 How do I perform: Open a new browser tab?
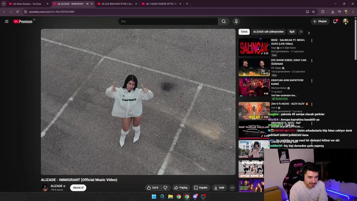[x=187, y=4]
